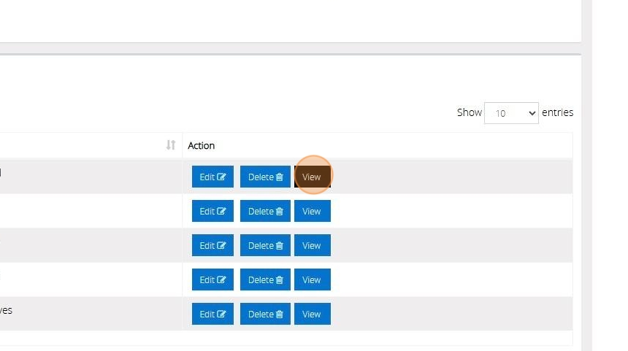Edit the fourth table row
The width and height of the screenshot is (628, 351).
(212, 279)
